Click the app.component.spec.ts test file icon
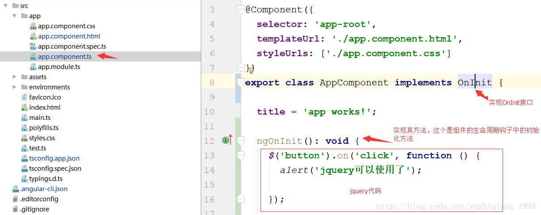Screen dimensions: 541x215 [x=33, y=47]
